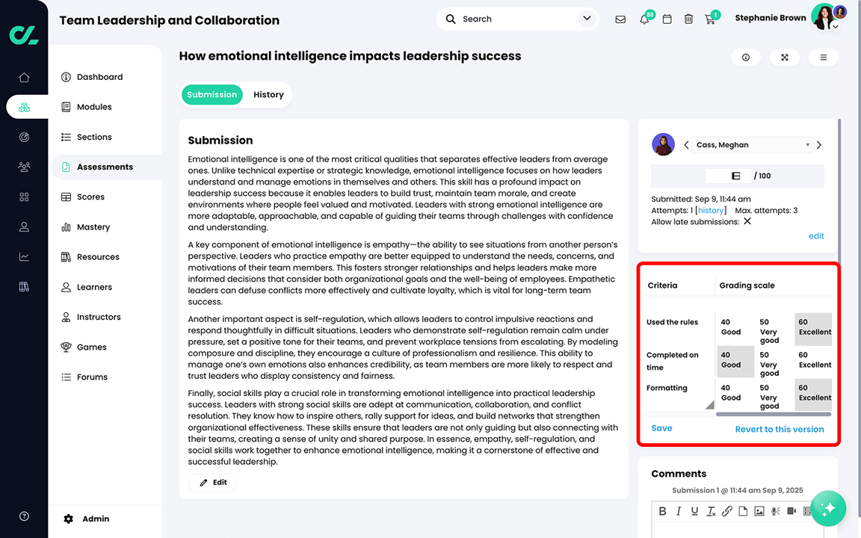Open the target goals icon in rail
The width and height of the screenshot is (861, 538).
[x=24, y=137]
